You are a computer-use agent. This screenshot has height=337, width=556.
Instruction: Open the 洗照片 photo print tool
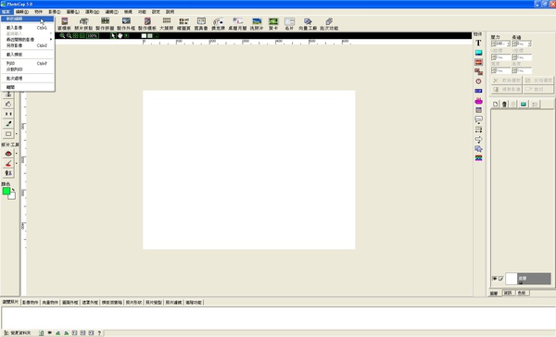[x=257, y=24]
